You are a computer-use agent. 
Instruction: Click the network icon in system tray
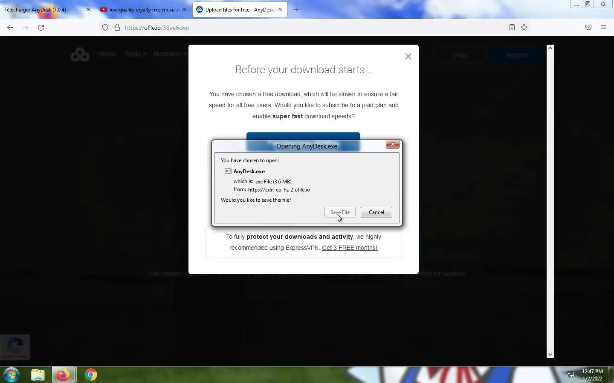point(571,375)
